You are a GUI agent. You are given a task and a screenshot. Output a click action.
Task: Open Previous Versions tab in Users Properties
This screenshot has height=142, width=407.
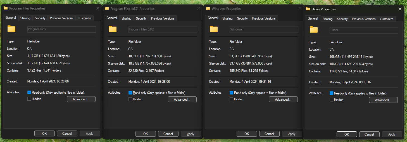pos(364,19)
